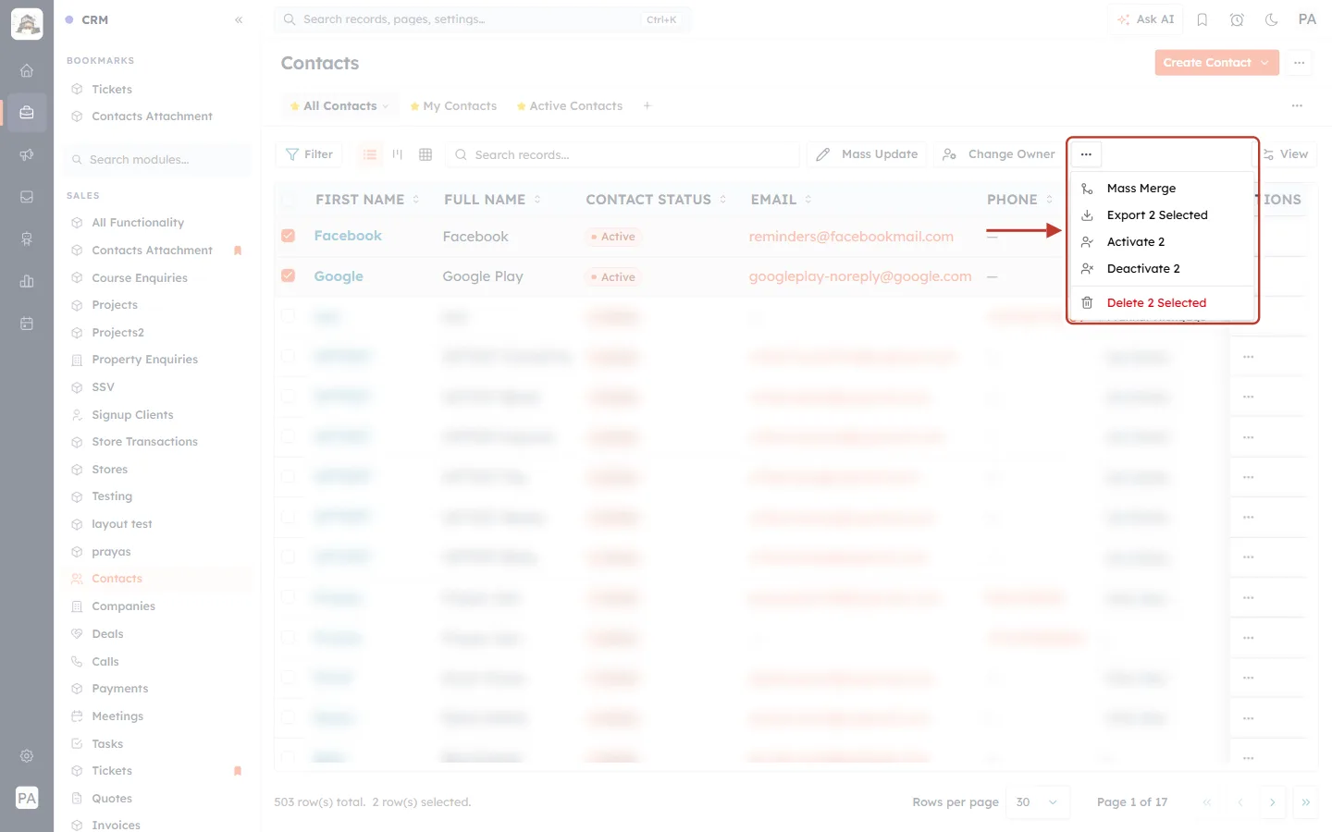This screenshot has height=832, width=1332.
Task: Select Activate 2 in the menu
Action: pyautogui.click(x=1162, y=242)
